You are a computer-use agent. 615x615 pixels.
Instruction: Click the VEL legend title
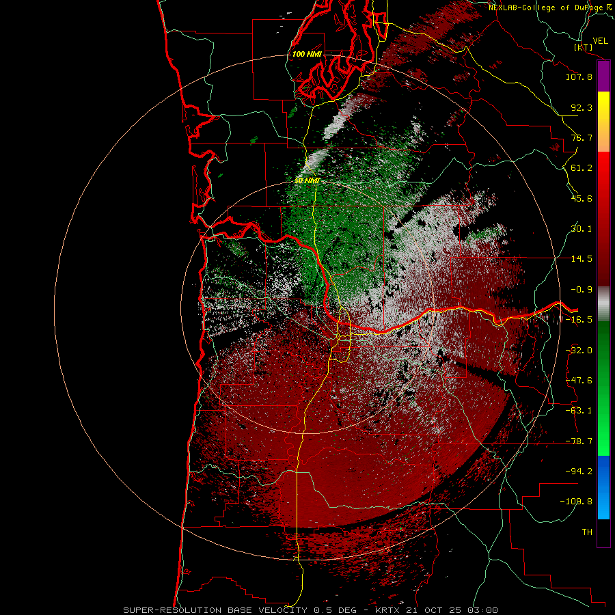[x=601, y=41]
